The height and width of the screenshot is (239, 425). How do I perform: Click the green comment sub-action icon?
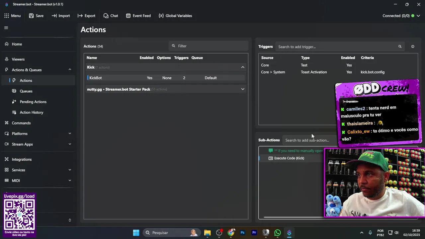click(271, 151)
